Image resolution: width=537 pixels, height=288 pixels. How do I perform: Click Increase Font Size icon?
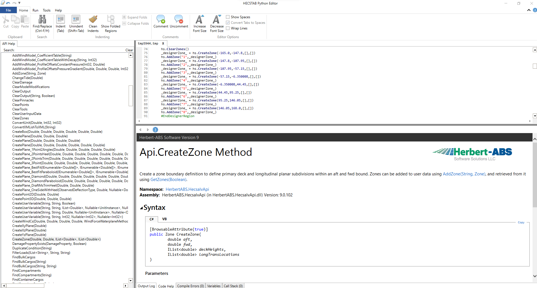coord(200,19)
